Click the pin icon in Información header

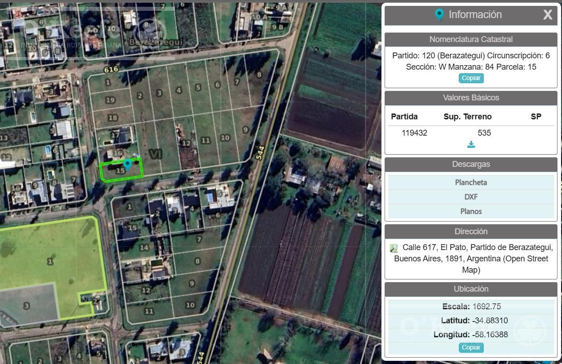pyautogui.click(x=439, y=14)
